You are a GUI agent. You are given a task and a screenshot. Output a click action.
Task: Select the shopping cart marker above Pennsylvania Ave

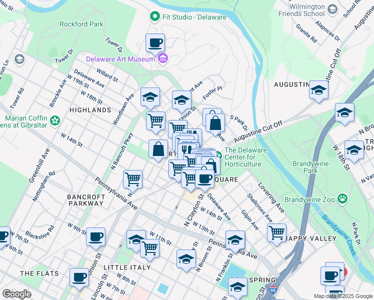coord(133,180)
